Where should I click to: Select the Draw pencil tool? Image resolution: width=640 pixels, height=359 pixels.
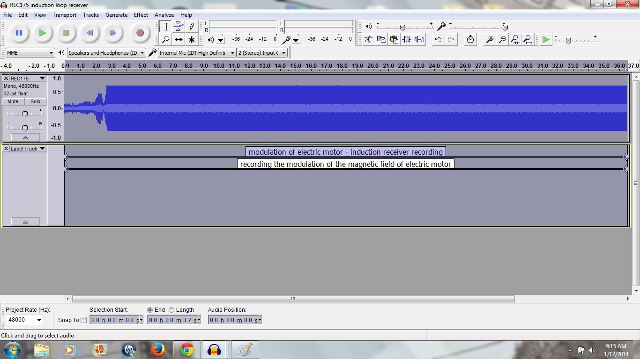[x=191, y=27]
